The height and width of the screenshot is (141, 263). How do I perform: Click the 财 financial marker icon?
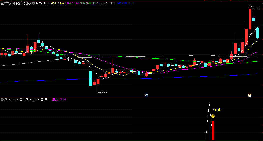(x=146, y=95)
